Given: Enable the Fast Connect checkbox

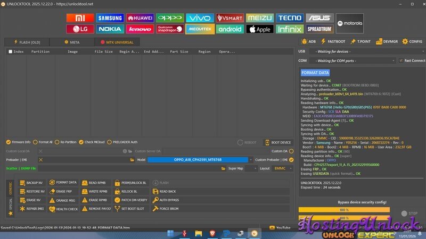Looking at the screenshot, I should coord(401,61).
